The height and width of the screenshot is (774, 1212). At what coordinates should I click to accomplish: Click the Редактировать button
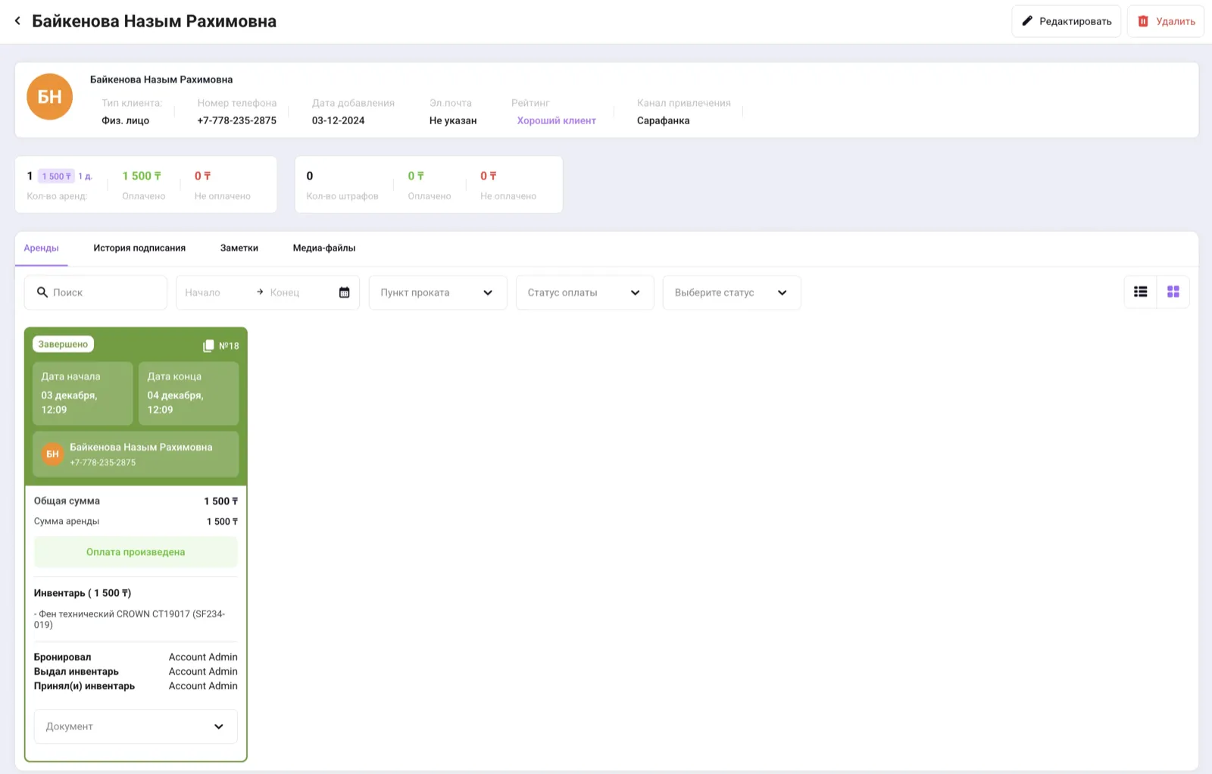(1066, 21)
